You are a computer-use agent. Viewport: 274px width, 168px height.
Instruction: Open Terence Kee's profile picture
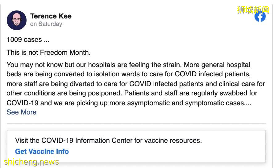(x=17, y=20)
